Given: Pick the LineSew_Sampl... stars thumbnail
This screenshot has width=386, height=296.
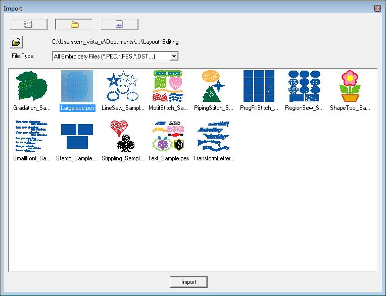Looking at the screenshot, I should click(x=123, y=86).
